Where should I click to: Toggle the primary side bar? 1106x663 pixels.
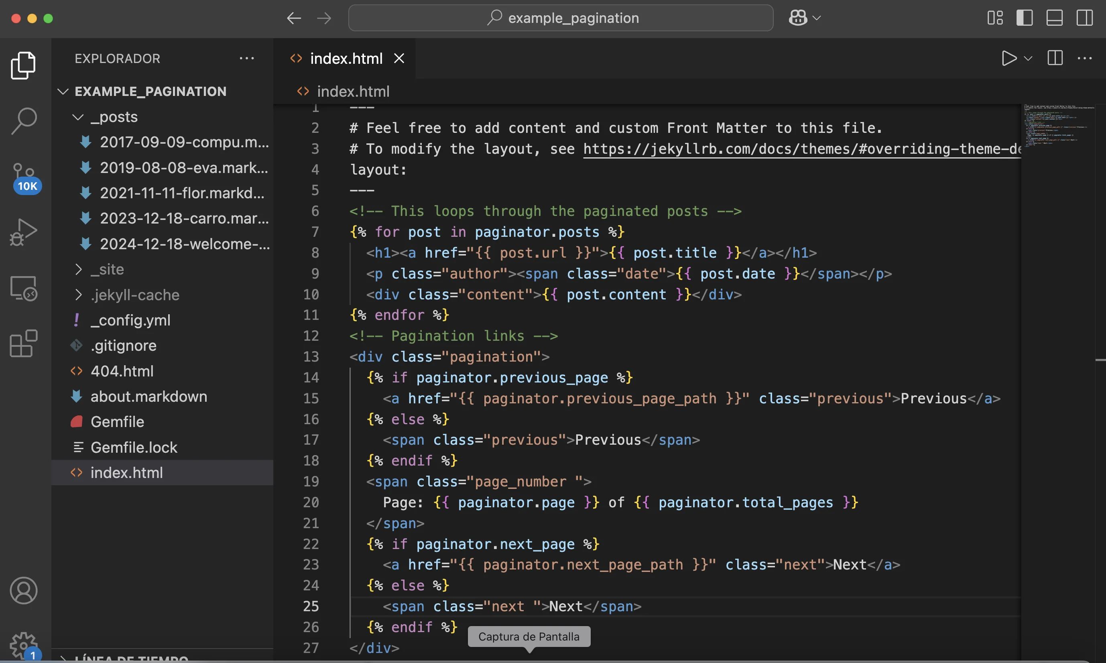click(x=1024, y=18)
